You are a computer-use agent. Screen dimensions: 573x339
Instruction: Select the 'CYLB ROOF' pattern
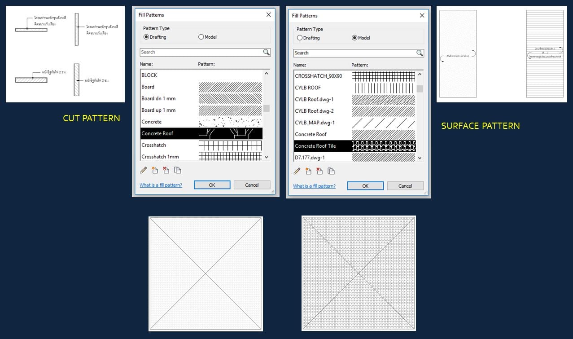[x=355, y=88]
